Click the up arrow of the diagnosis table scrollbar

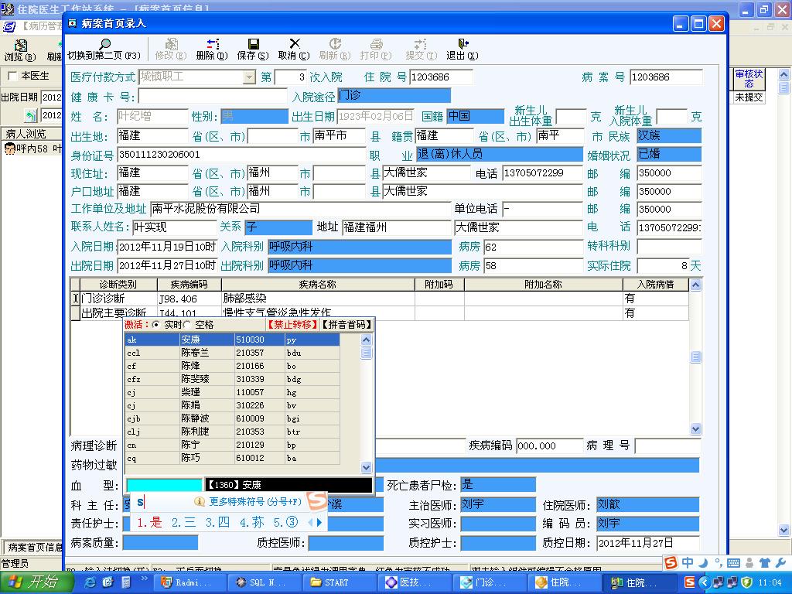695,285
